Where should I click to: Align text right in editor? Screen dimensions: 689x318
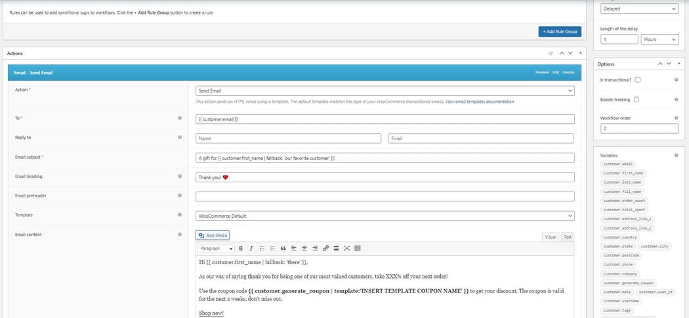pos(315,248)
